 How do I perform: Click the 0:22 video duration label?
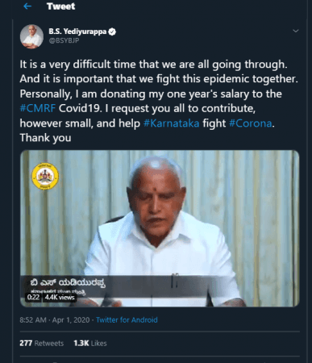pos(33,297)
